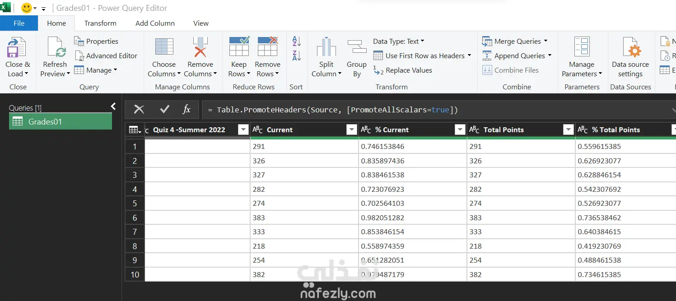Sort descending with the Z-A icon
Image resolution: width=676 pixels, height=301 pixels.
pos(297,56)
